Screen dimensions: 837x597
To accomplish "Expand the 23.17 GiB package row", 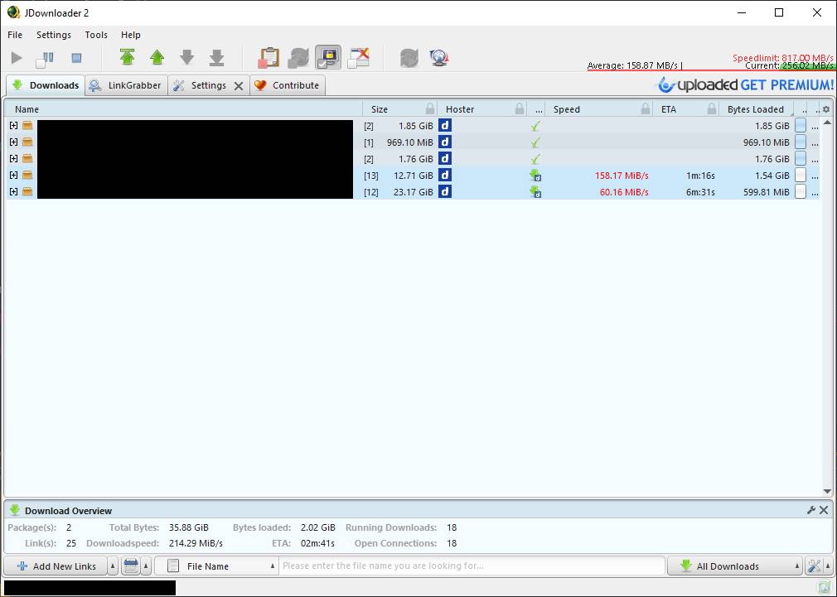I will tap(13, 192).
